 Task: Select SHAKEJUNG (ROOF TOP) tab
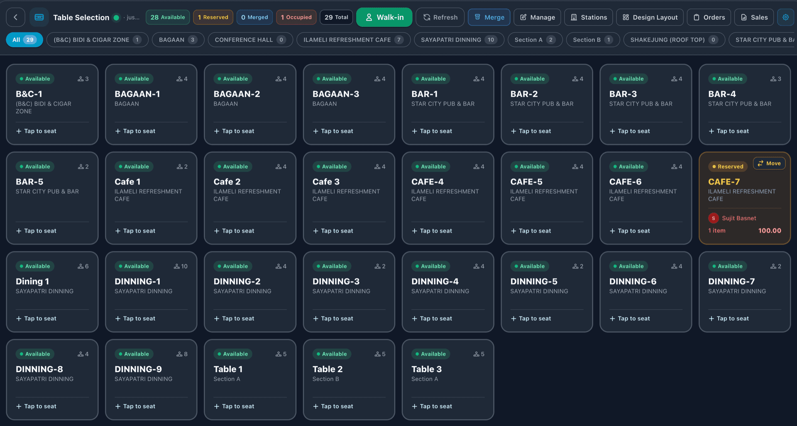tap(674, 40)
